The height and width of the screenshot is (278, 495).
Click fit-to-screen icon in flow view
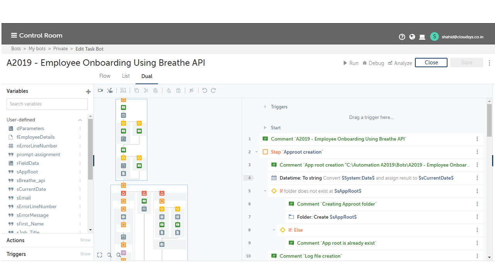(x=100, y=255)
